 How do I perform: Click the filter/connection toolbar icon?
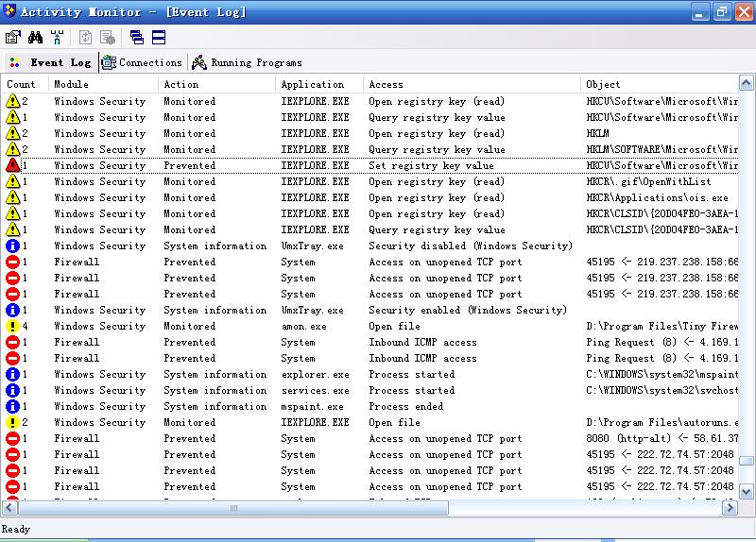point(57,37)
